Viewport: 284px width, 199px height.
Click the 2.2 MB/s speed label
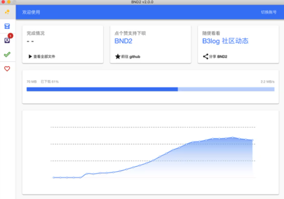tap(267, 82)
